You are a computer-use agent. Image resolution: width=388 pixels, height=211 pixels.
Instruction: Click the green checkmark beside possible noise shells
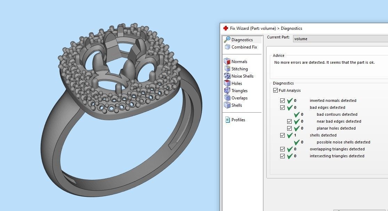click(297, 142)
